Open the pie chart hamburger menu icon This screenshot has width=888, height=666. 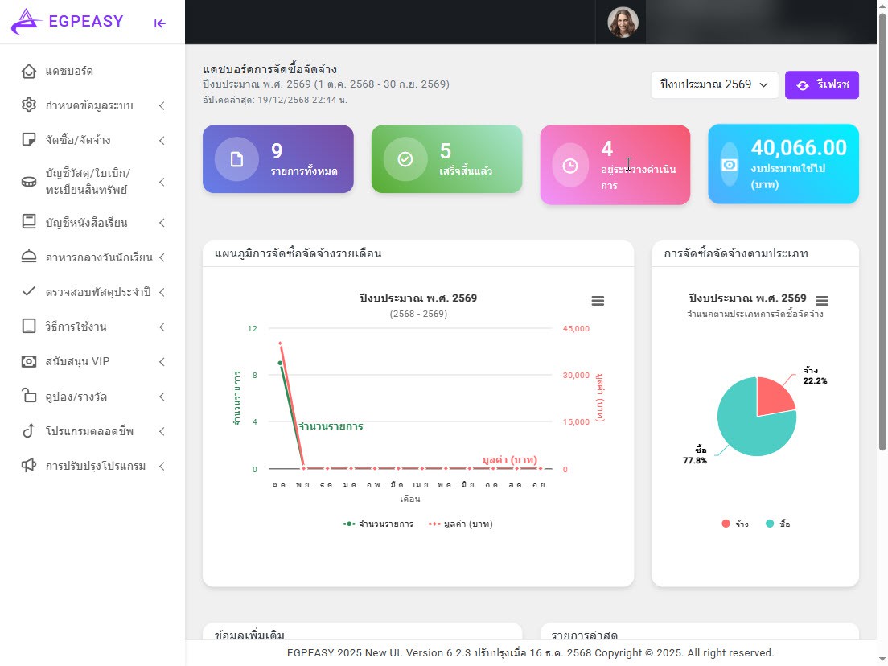pos(822,301)
